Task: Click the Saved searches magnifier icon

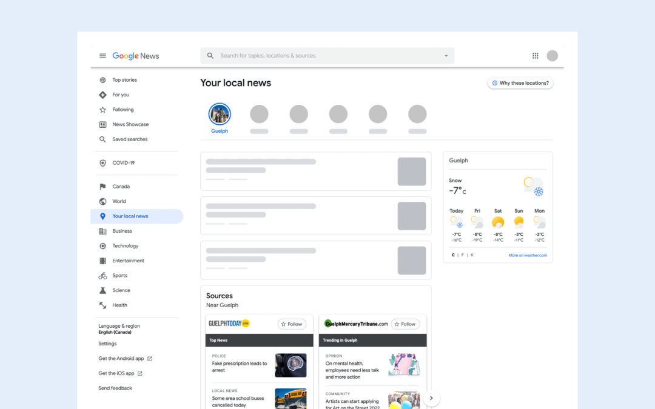Action: point(102,139)
